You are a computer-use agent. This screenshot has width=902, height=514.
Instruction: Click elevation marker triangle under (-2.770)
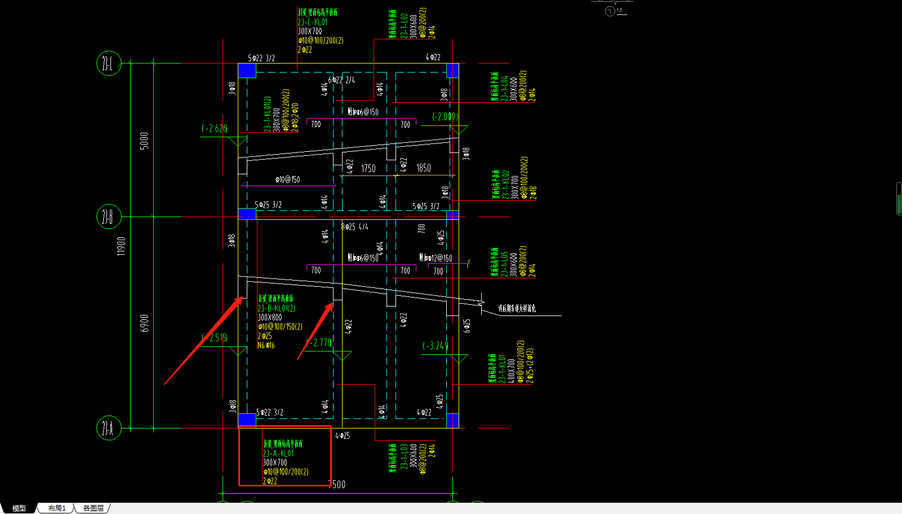point(343,356)
